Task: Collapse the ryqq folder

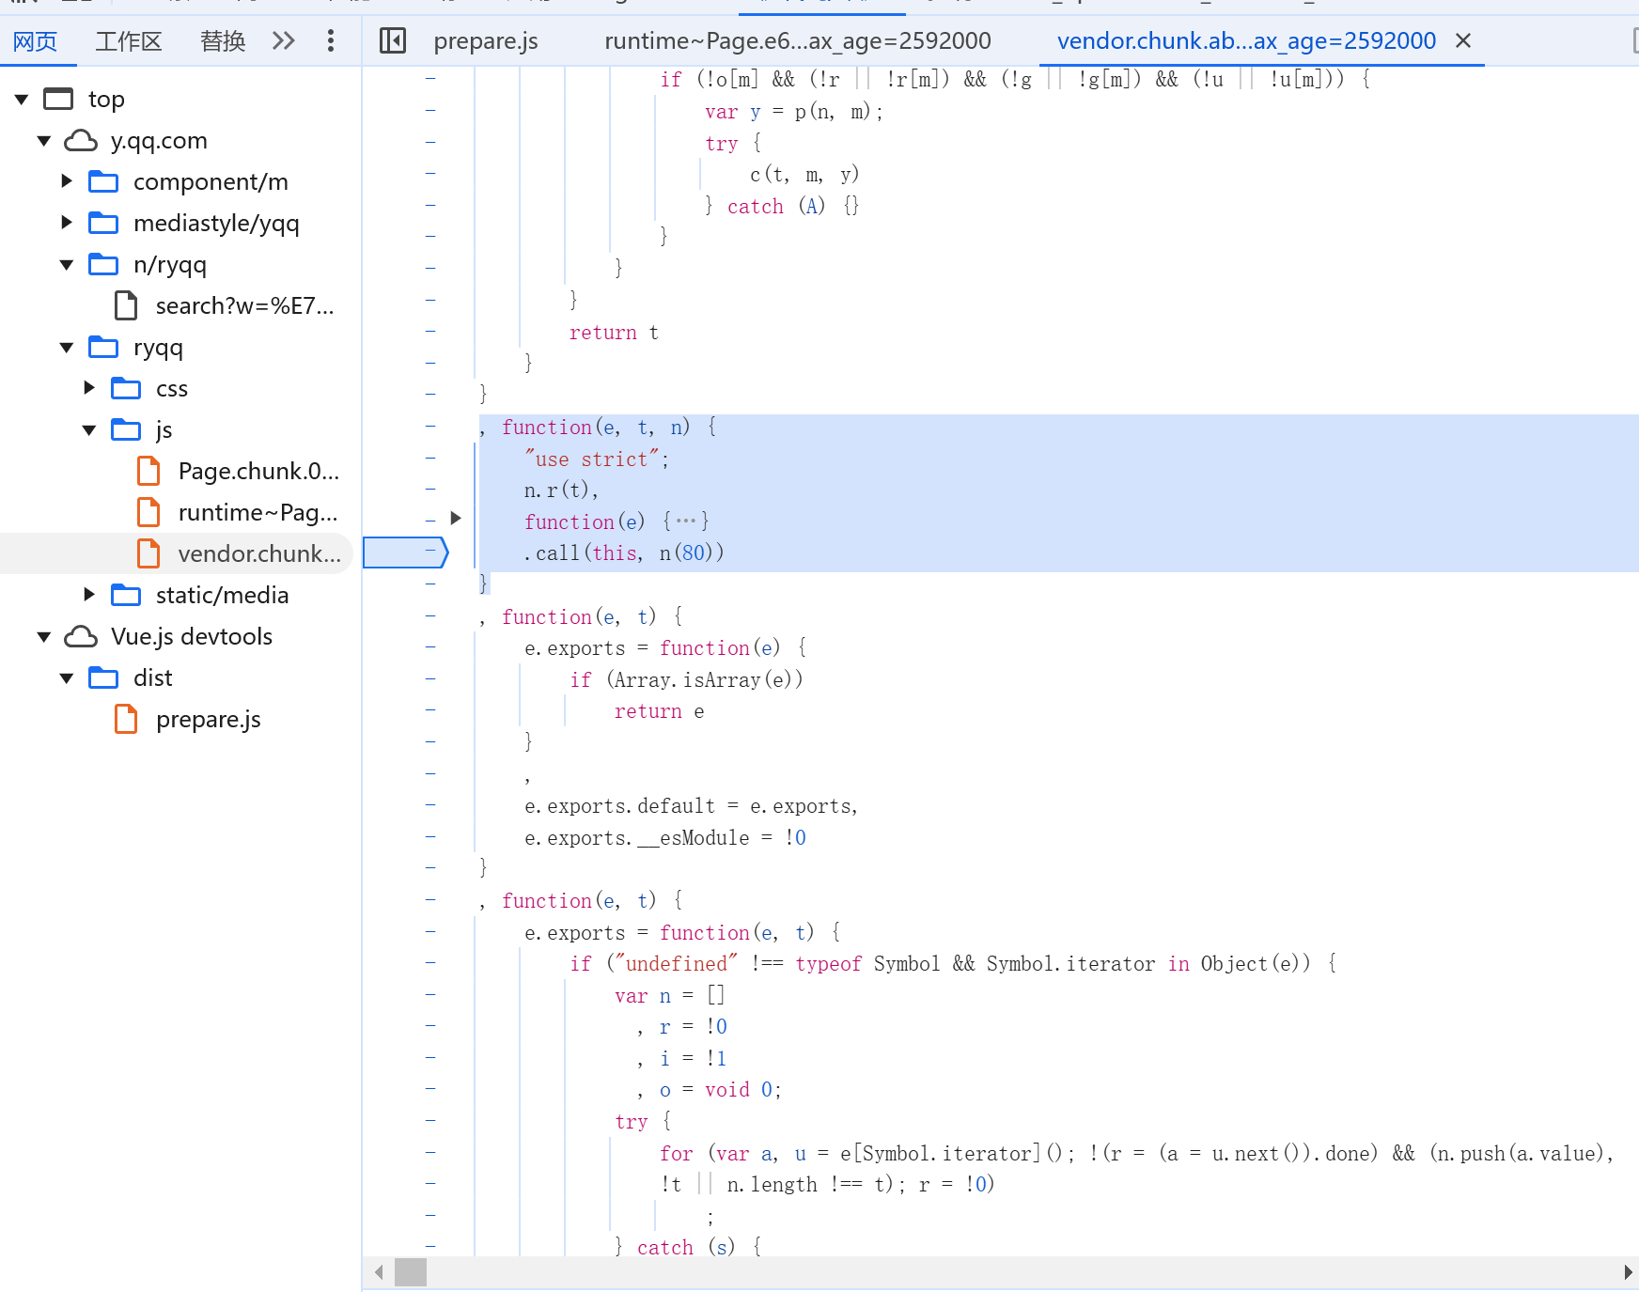Action: pyautogui.click(x=67, y=347)
